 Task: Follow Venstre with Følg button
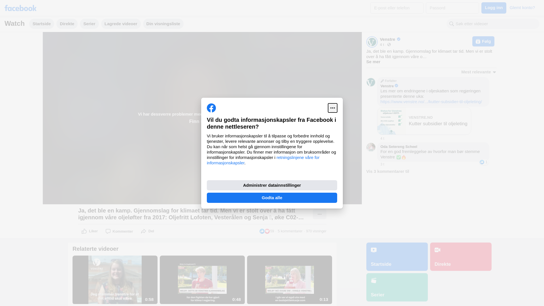pyautogui.click(x=483, y=41)
